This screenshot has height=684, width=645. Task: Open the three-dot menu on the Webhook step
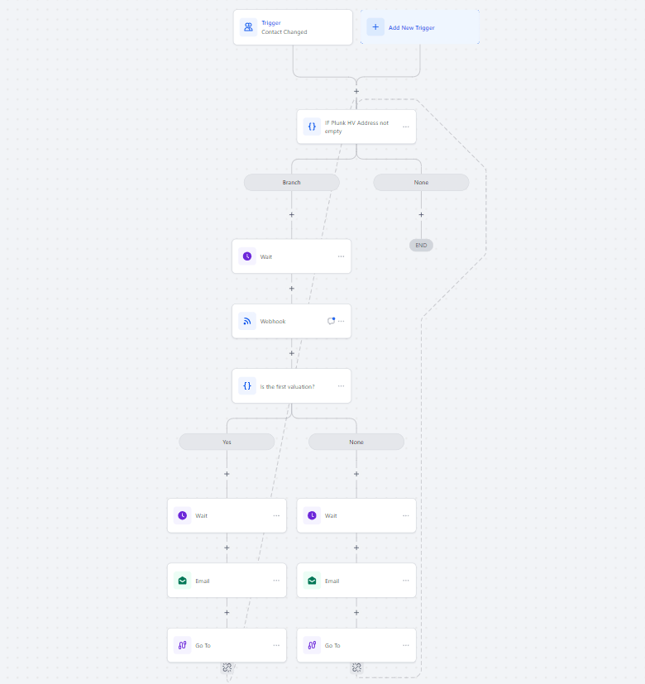(341, 321)
